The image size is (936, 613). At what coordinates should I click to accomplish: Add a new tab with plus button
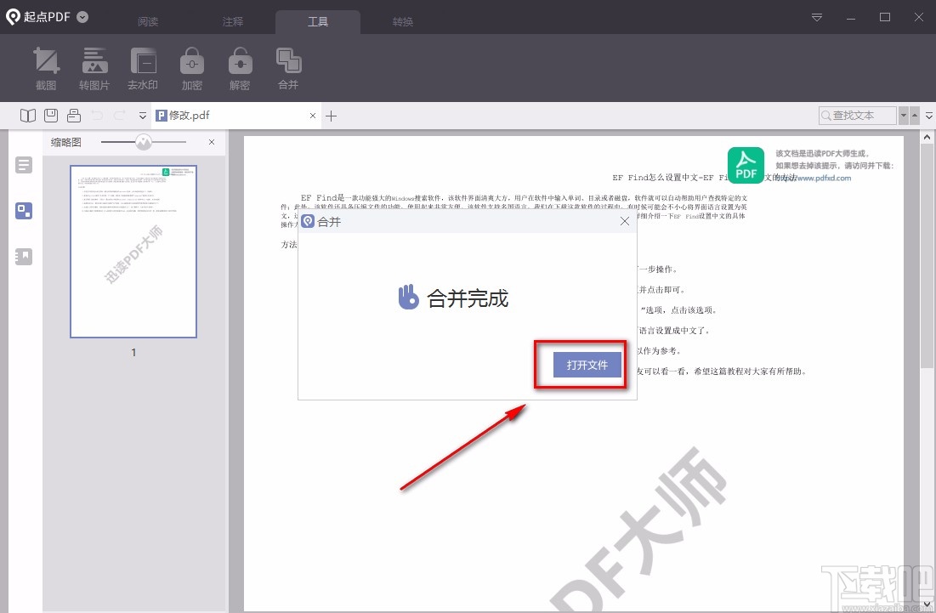332,116
